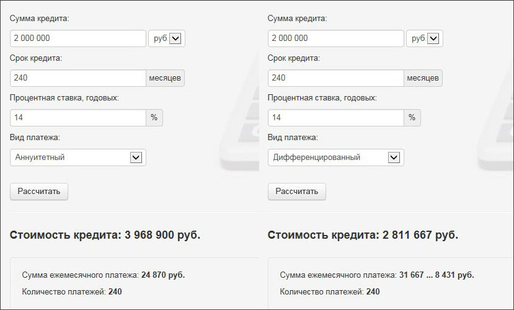Click the '%' suffix in the left calculator
The width and height of the screenshot is (514, 310).
pos(154,118)
